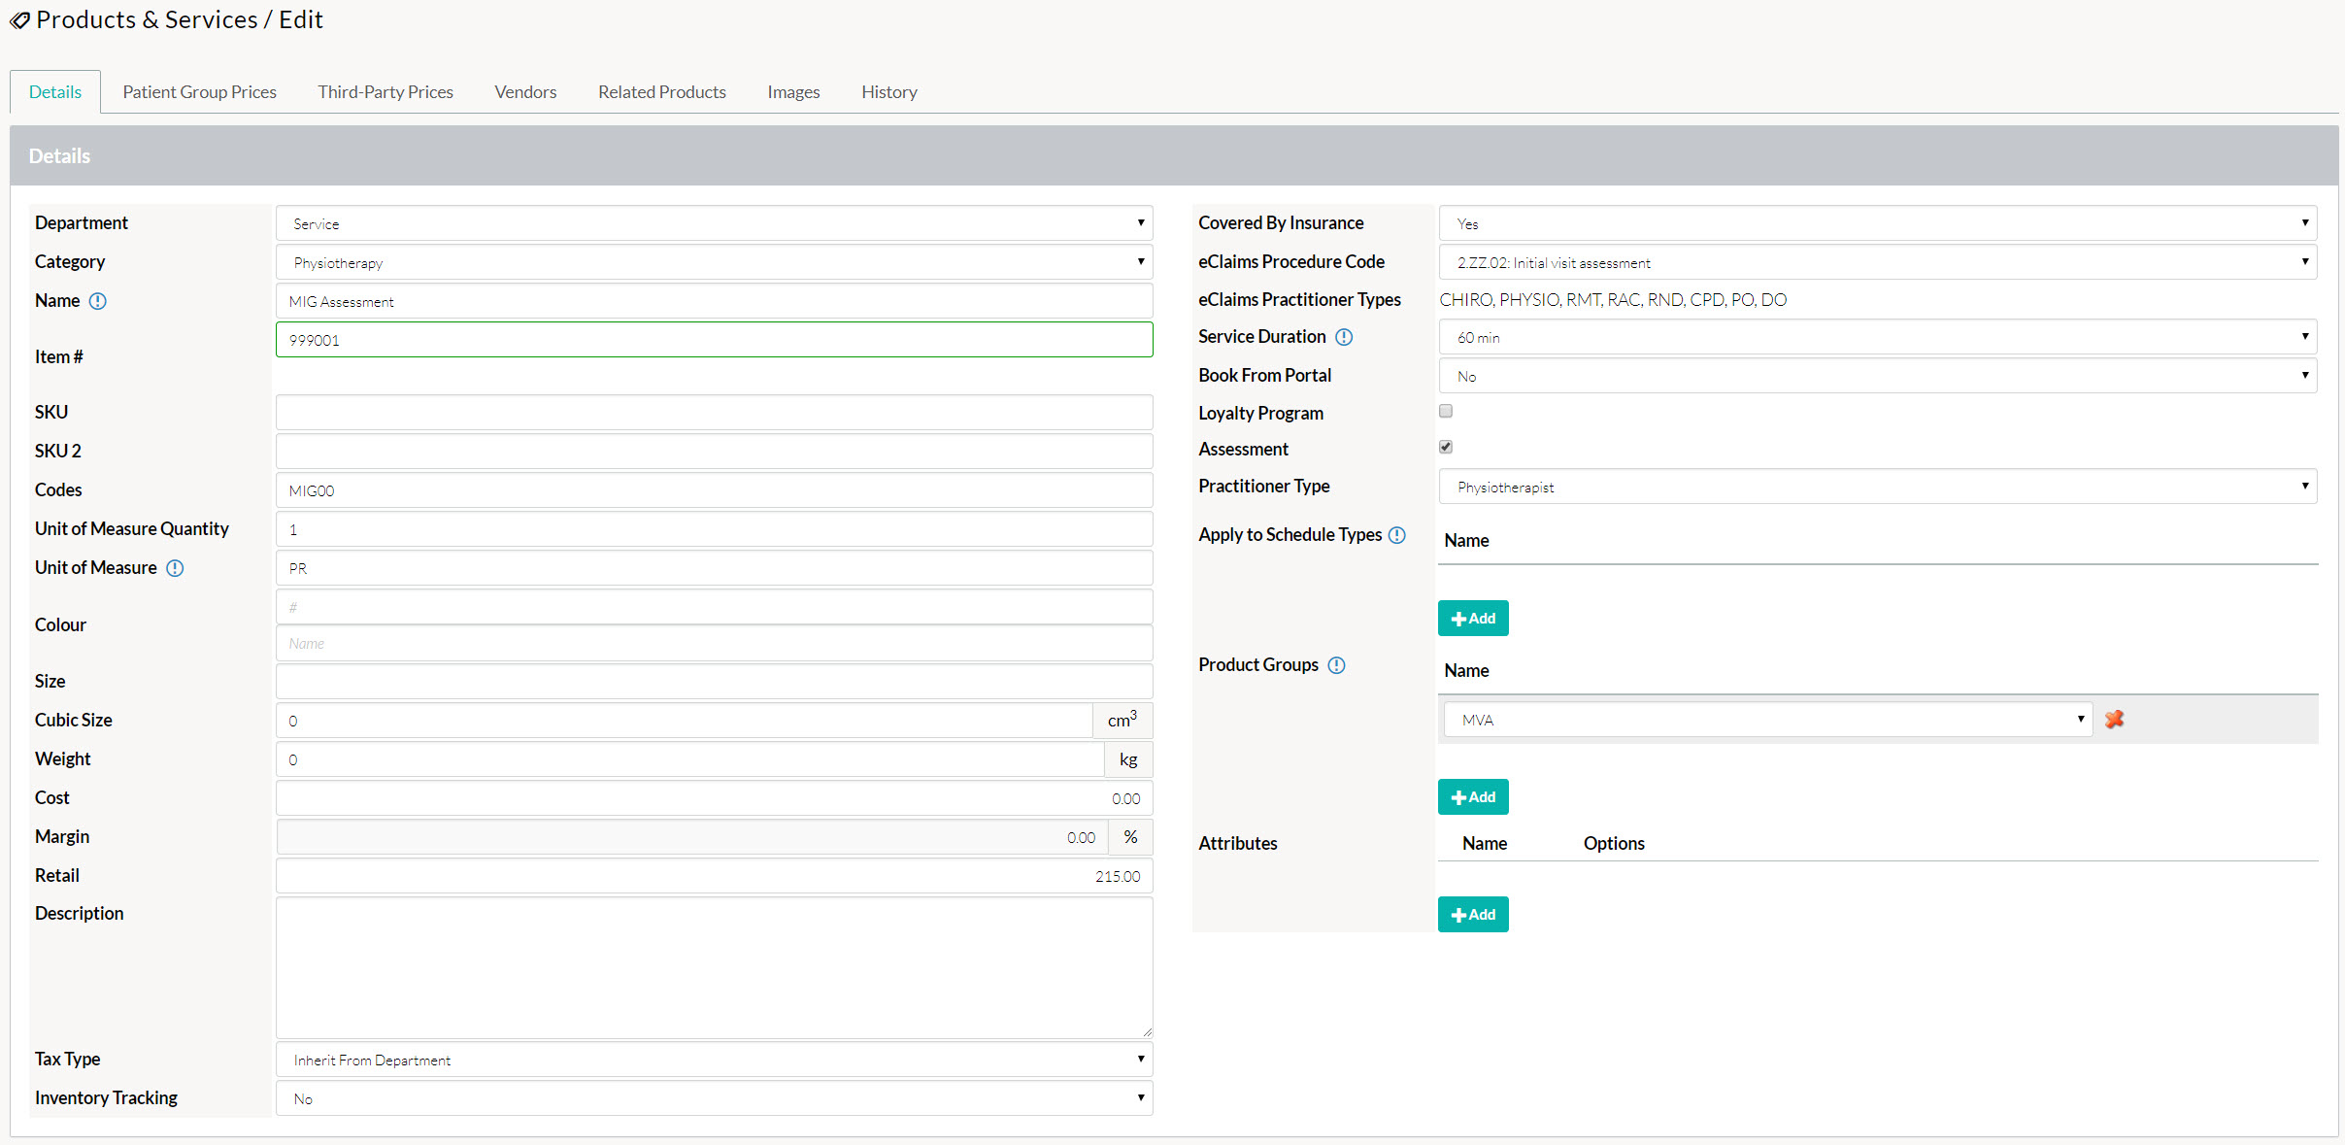Image resolution: width=2345 pixels, height=1145 pixels.
Task: Click inside the Description text area
Action: (x=714, y=966)
